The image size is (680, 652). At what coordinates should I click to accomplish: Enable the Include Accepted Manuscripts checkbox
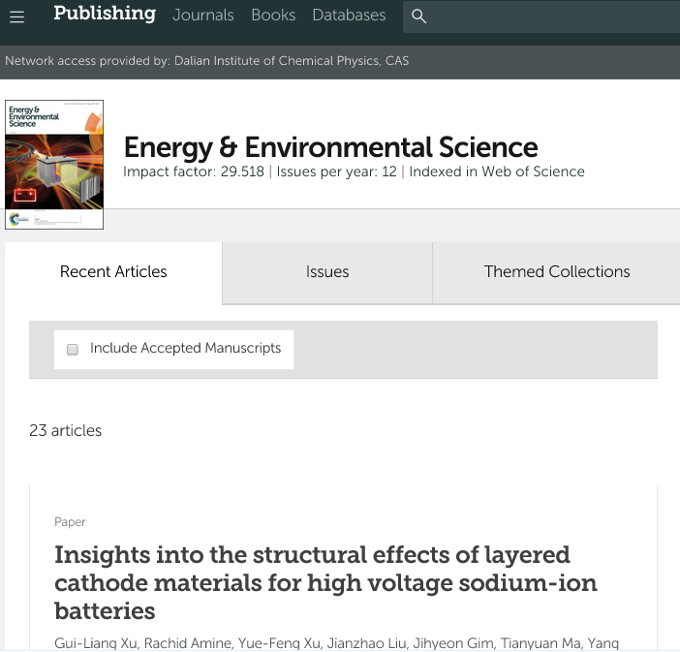73,349
